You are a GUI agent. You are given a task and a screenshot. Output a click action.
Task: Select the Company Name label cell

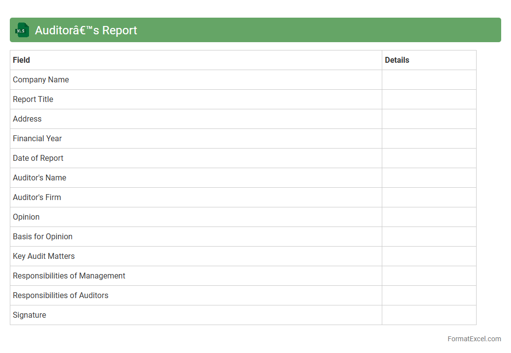click(x=41, y=79)
